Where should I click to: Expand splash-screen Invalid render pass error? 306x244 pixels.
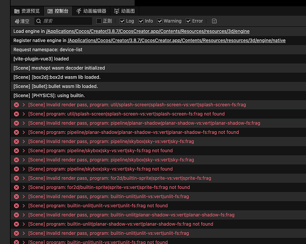pyautogui.click(x=23, y=105)
